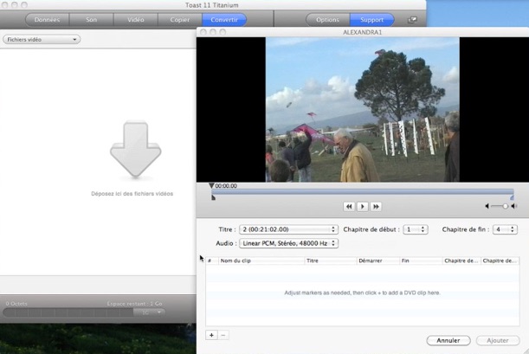This screenshot has width=529, height=354.
Task: Open the disc size dropdown on space bar
Action: click(x=150, y=312)
